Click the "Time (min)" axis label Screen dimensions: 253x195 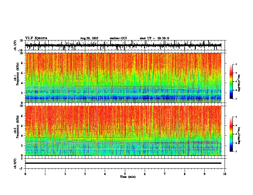click(128, 177)
